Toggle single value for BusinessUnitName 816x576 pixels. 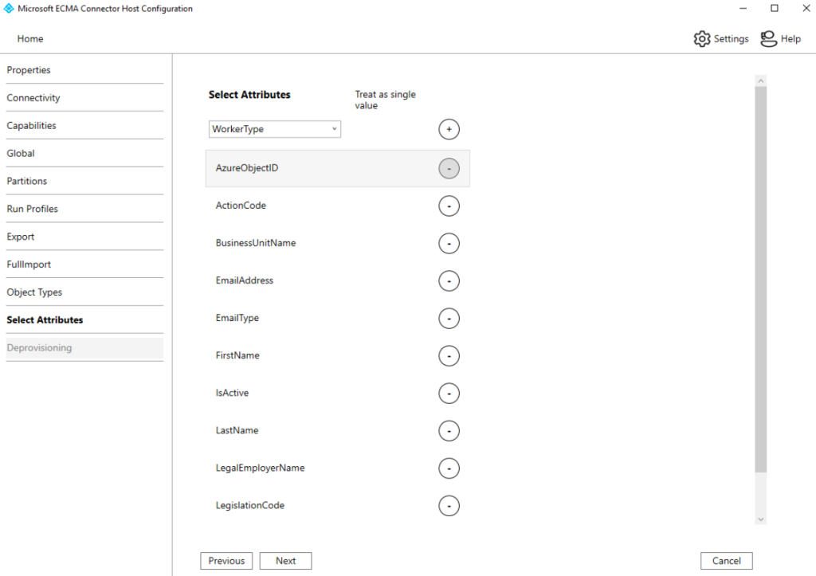(x=449, y=243)
